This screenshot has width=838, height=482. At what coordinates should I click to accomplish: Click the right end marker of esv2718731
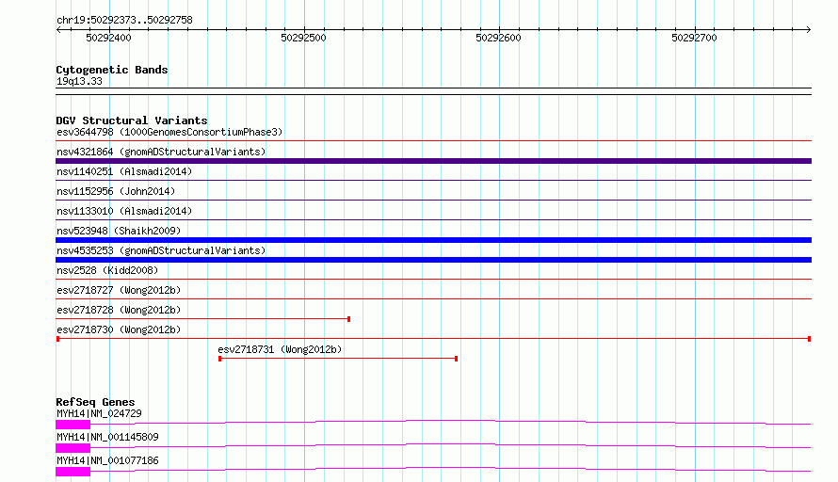tap(456, 359)
